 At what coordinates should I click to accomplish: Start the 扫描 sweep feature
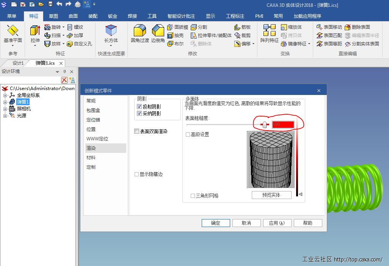coord(52,36)
